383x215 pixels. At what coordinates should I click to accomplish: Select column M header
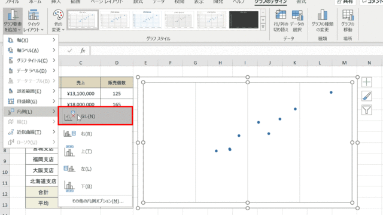click(x=345, y=63)
